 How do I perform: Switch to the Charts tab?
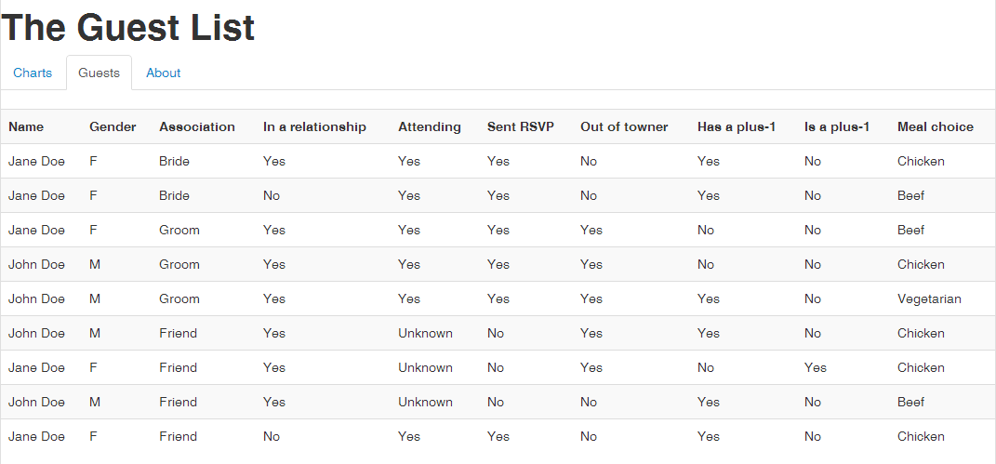33,73
